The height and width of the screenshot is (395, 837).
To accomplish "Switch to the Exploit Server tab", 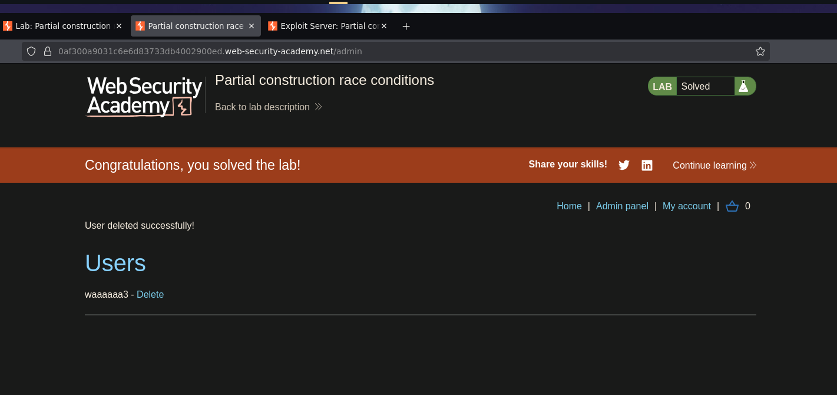I will tap(329, 26).
